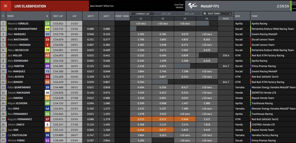Click number badge 25 for Raul Fernandez
296x143 pixels.
(x=47, y=114)
